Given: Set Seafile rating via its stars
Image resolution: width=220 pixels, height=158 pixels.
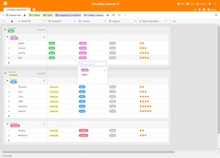Looking at the screenshot, I should point(142,43).
